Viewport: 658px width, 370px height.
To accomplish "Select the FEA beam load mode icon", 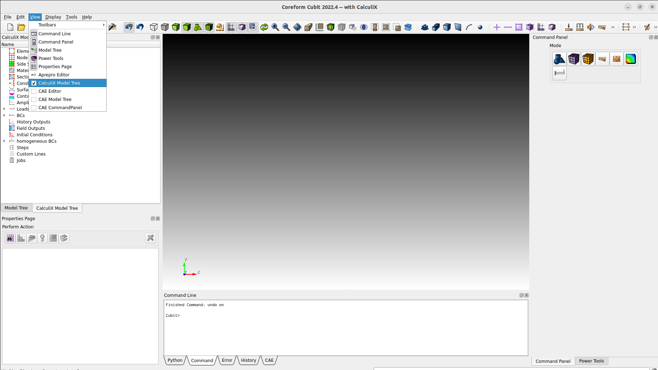I will pos(559,73).
